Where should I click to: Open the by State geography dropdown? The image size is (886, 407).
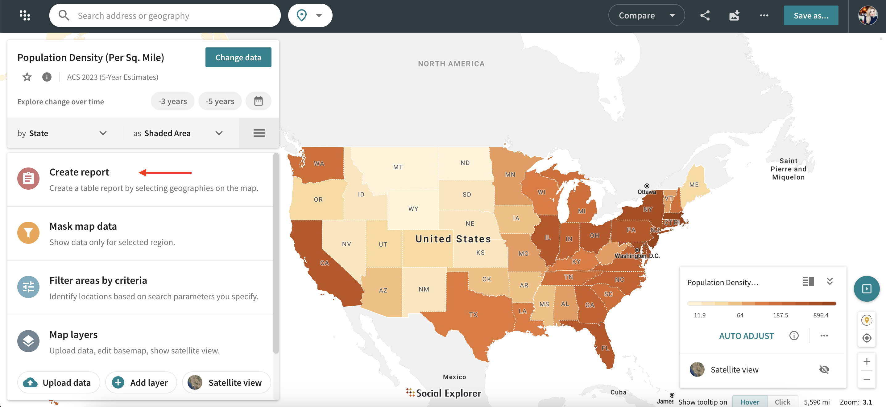[x=62, y=133]
